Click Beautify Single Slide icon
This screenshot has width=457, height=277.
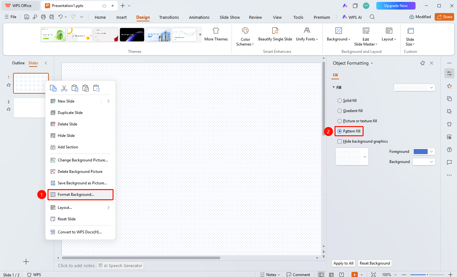(275, 31)
